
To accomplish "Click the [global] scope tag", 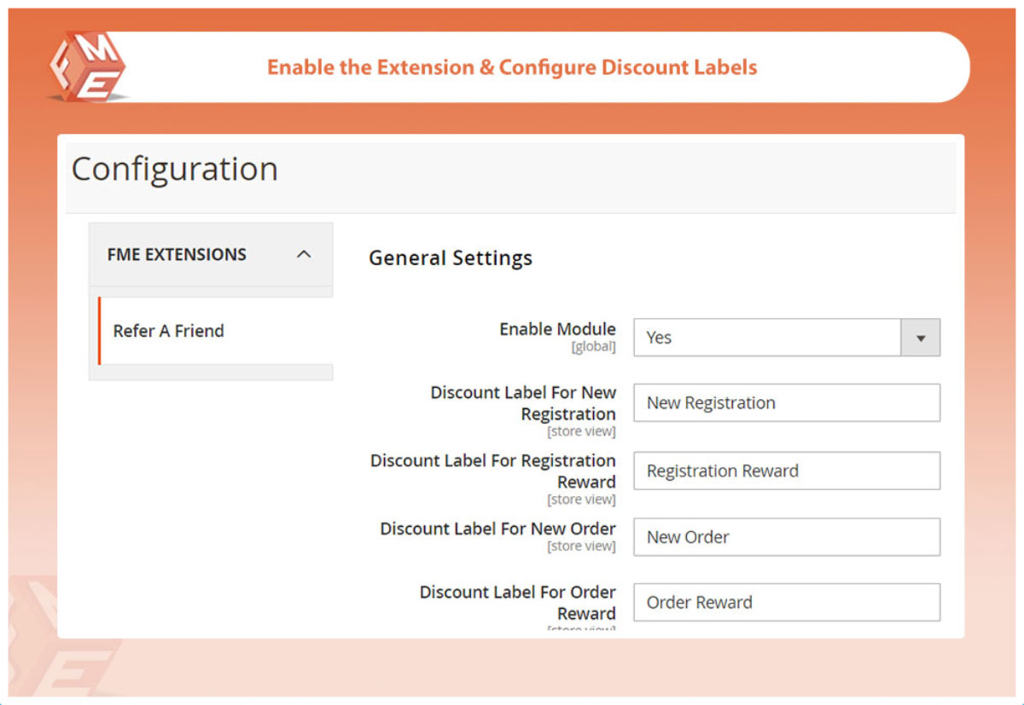I will coord(593,348).
